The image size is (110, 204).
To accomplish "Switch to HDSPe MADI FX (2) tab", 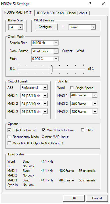I will [x=50, y=13].
